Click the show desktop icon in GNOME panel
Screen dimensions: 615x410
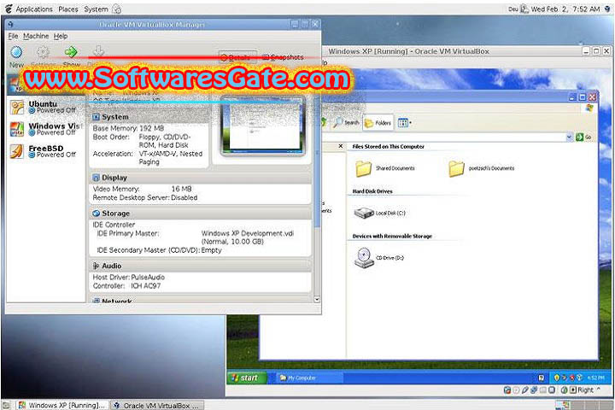(7, 405)
